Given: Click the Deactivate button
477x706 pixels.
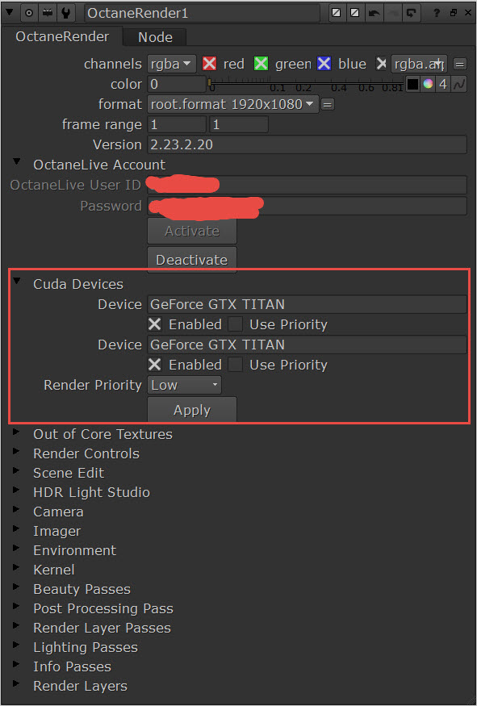Looking at the screenshot, I should [192, 259].
